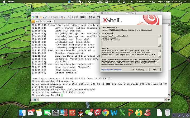
Task: Open the 文件(F) menu
Action: 75,17
